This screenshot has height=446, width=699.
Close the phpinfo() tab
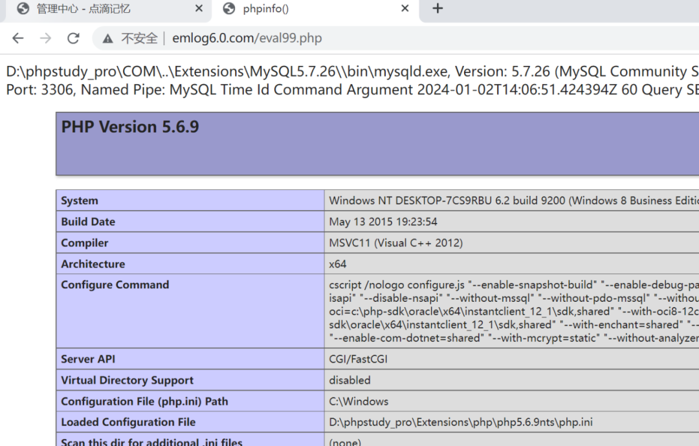click(x=405, y=9)
